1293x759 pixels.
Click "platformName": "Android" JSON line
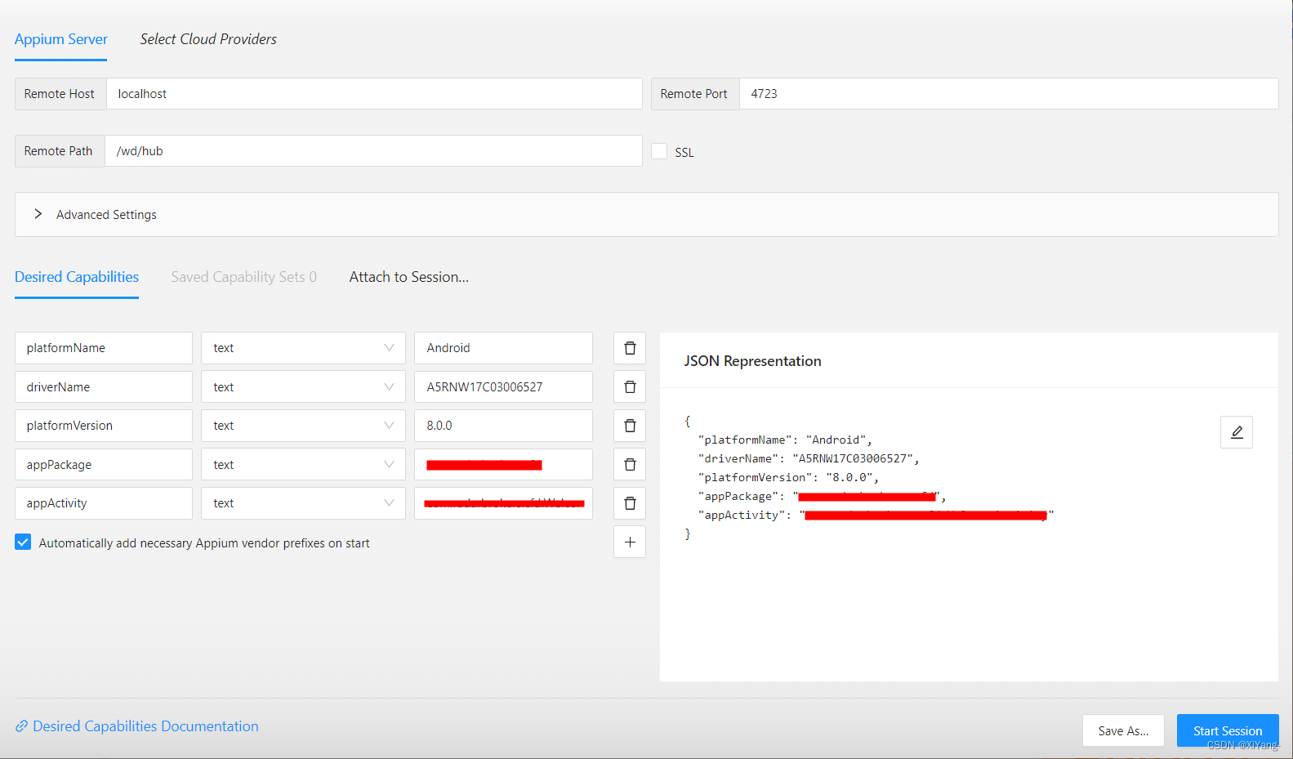785,440
